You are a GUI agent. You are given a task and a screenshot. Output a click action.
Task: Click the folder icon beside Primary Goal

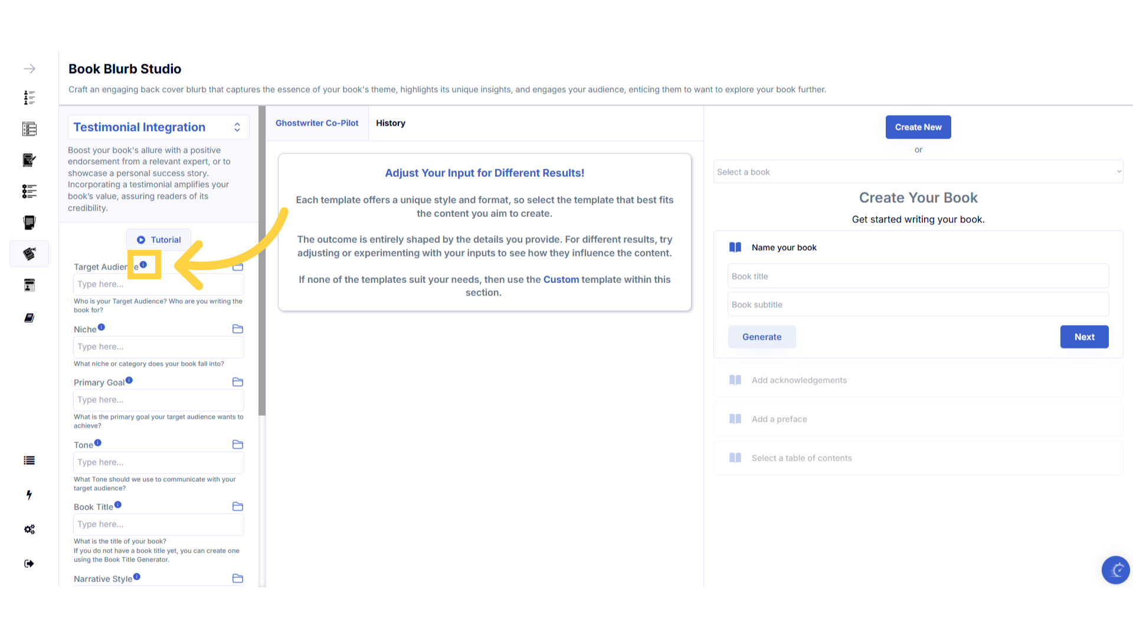pyautogui.click(x=238, y=382)
